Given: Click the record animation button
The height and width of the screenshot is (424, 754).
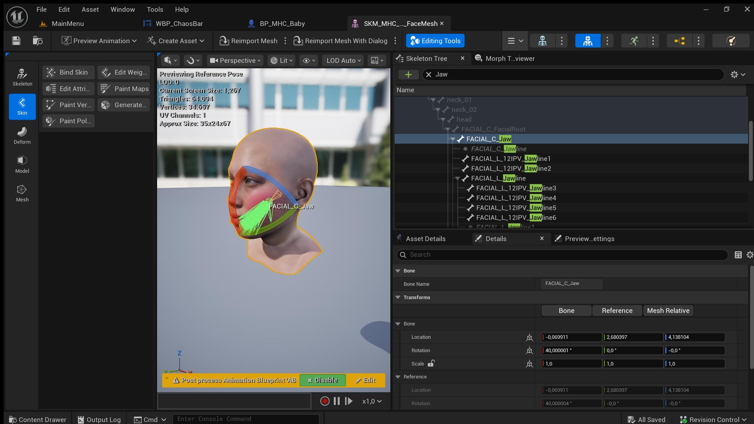Looking at the screenshot, I should pos(324,401).
